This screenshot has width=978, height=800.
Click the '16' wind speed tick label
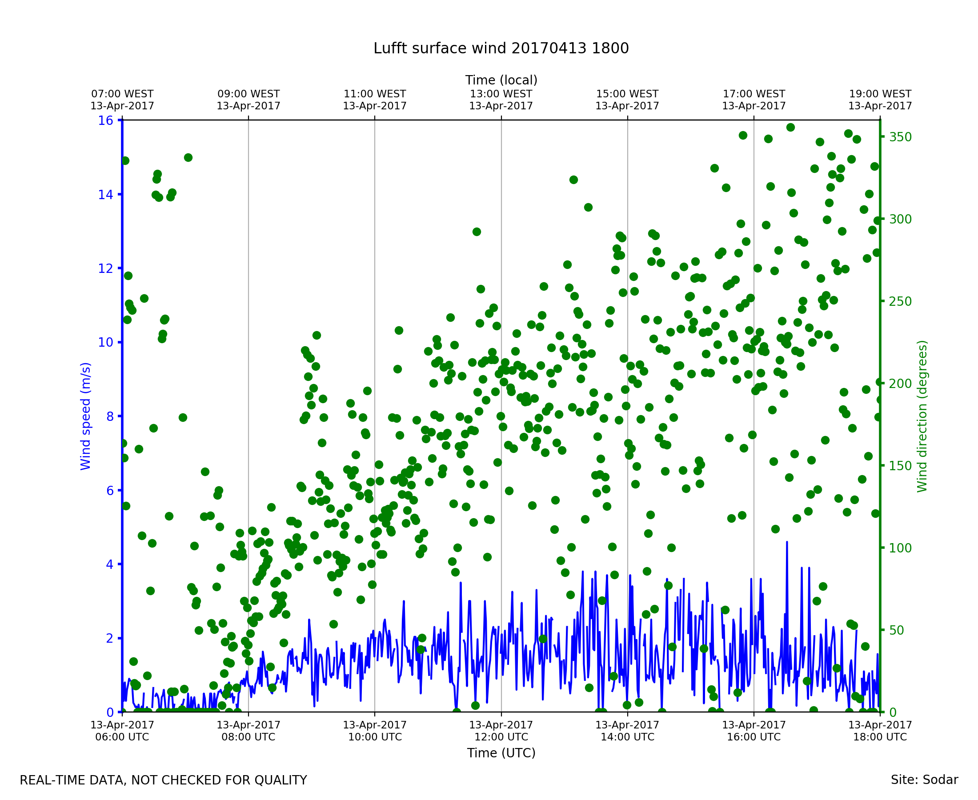pos(105,121)
